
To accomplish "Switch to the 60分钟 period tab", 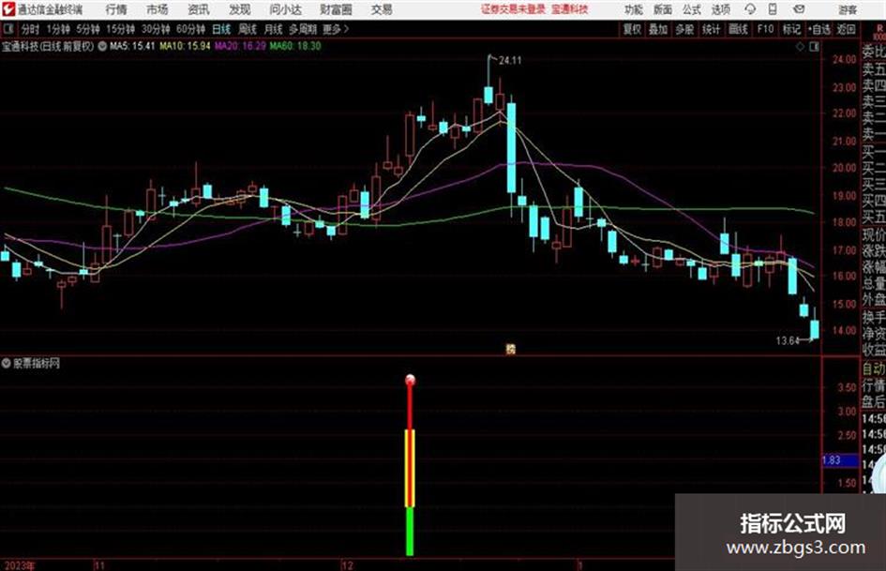I will pos(190,29).
